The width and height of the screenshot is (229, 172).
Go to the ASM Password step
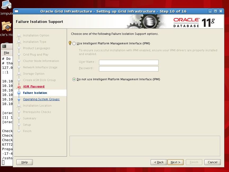click(x=34, y=86)
